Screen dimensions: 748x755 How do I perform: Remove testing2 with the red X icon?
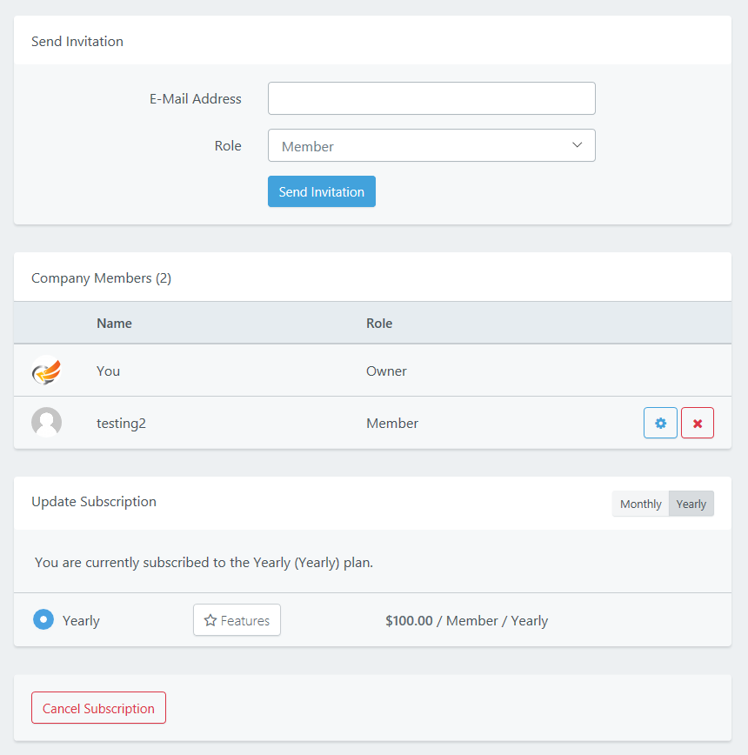697,423
